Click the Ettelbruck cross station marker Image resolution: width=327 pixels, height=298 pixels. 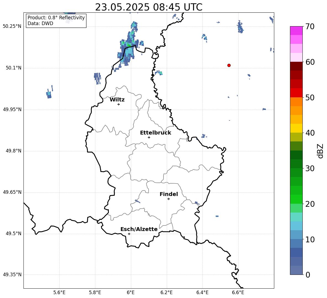tap(149, 137)
